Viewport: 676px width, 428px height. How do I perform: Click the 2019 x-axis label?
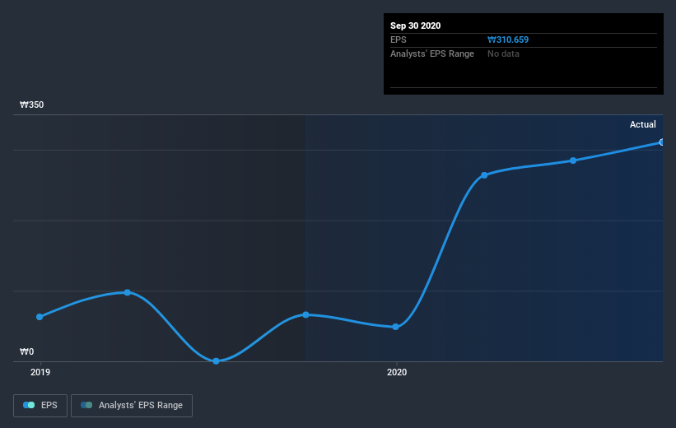(40, 372)
